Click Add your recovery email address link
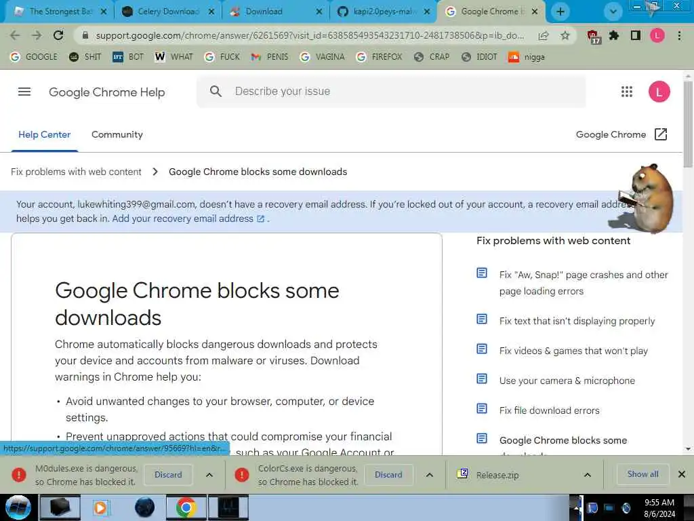This screenshot has width=694, height=521. [188, 218]
